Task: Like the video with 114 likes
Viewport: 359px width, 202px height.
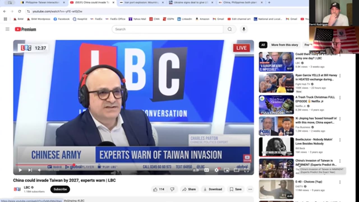Action: pyautogui.click(x=159, y=189)
